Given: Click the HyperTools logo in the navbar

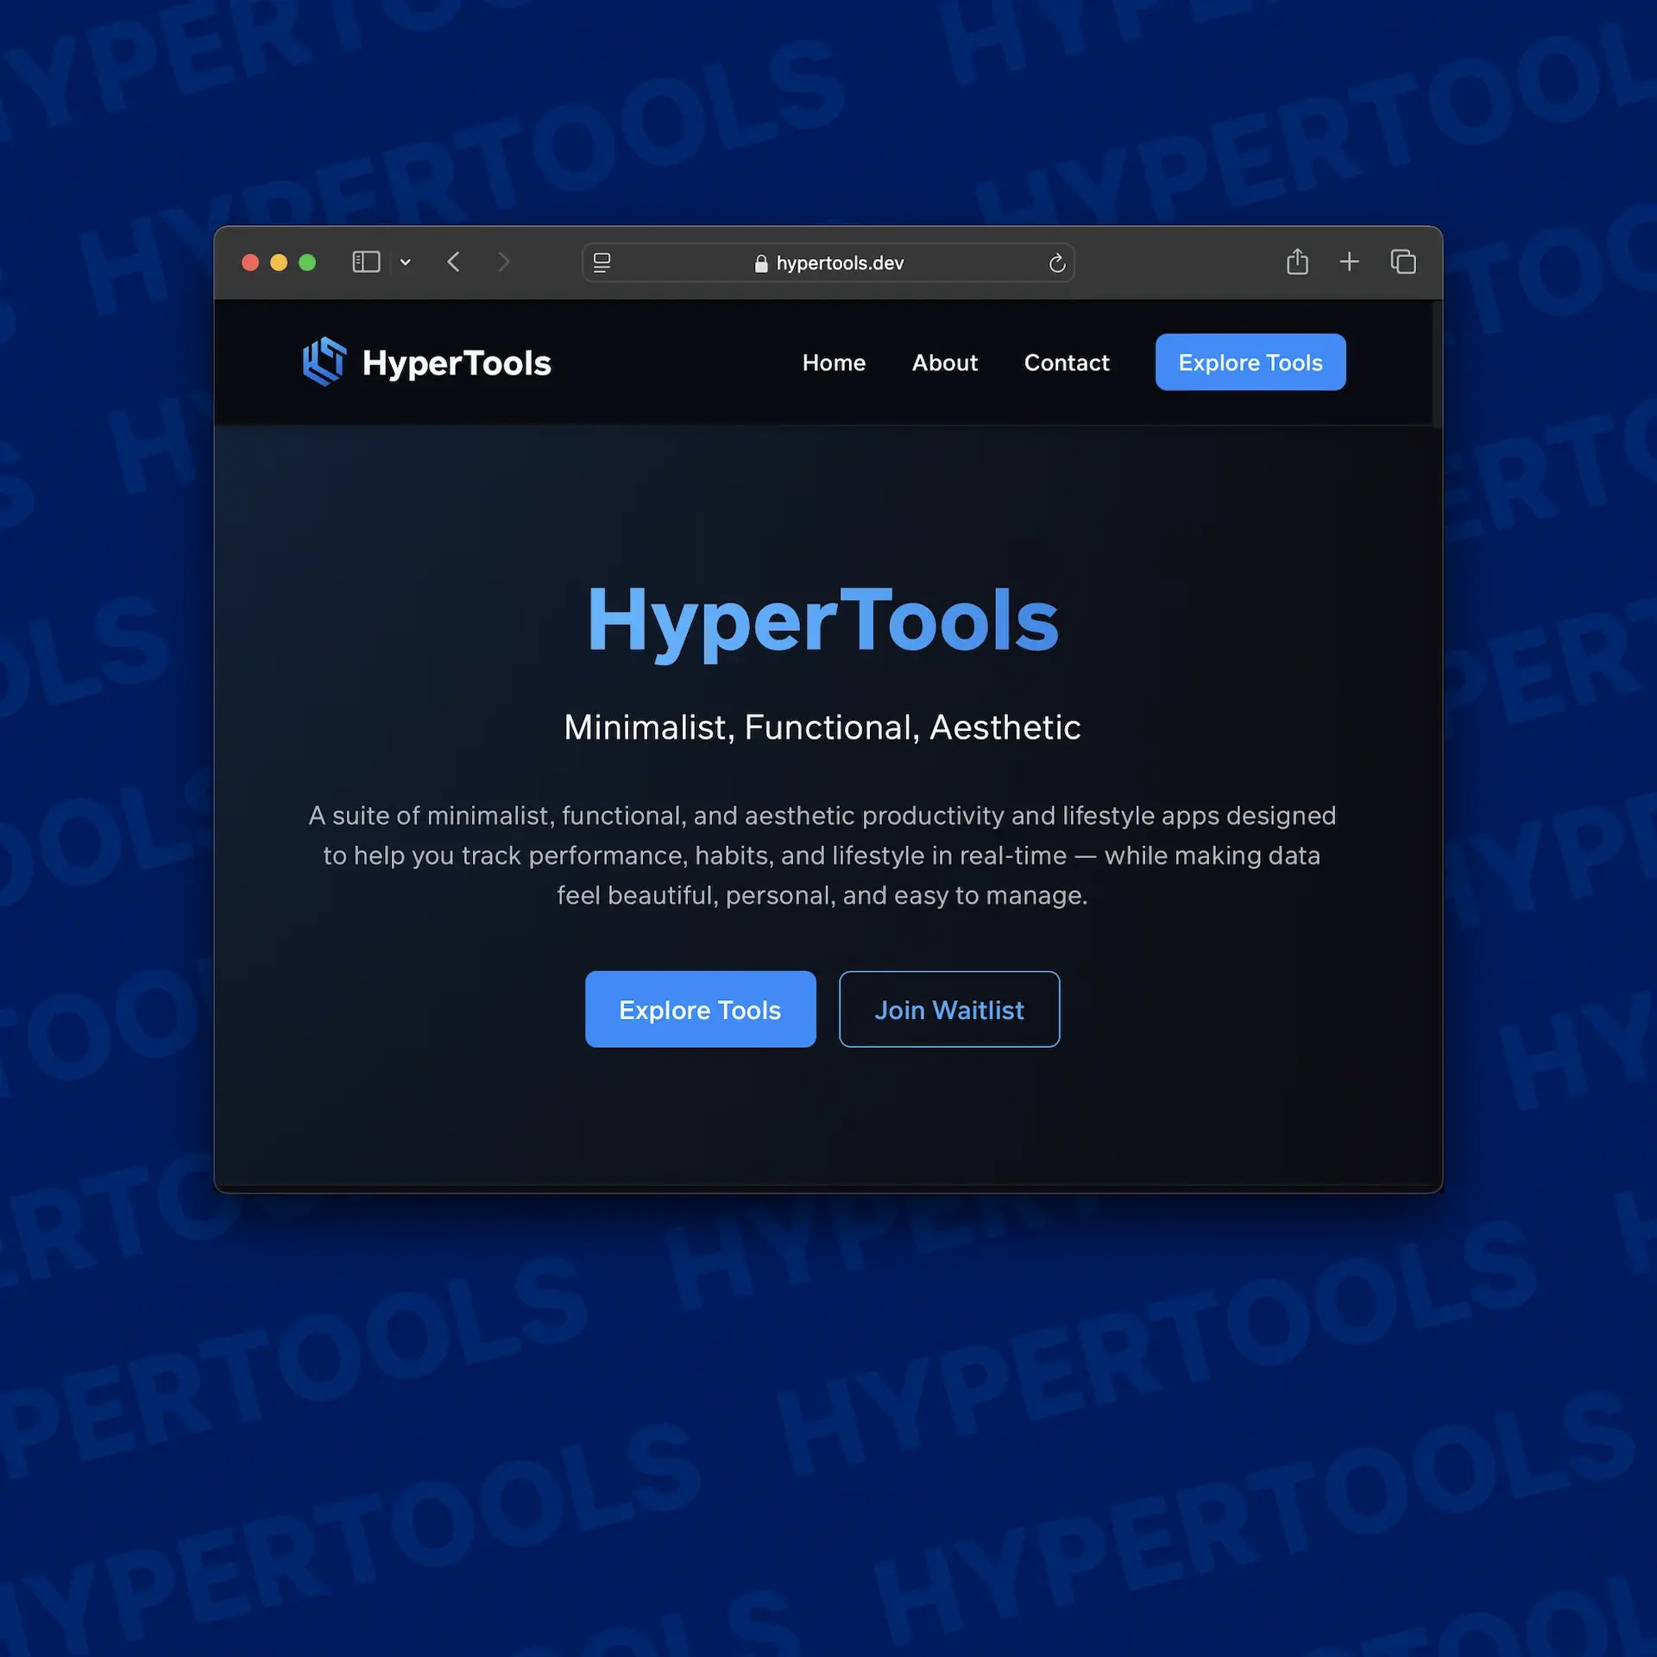Looking at the screenshot, I should (x=426, y=362).
